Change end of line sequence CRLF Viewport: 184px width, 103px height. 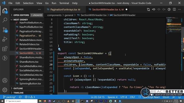point(133,97)
